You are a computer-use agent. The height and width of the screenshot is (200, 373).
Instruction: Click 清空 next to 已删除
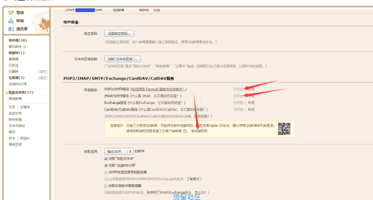tap(43, 72)
